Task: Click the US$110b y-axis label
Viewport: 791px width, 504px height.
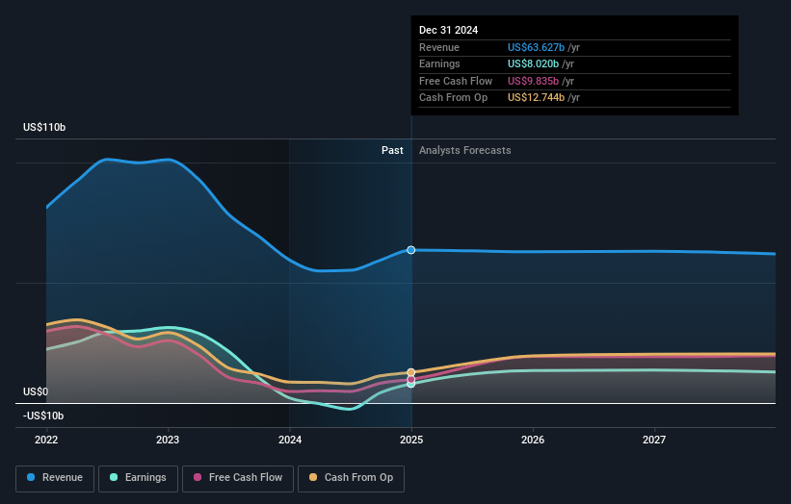Action: (44, 127)
